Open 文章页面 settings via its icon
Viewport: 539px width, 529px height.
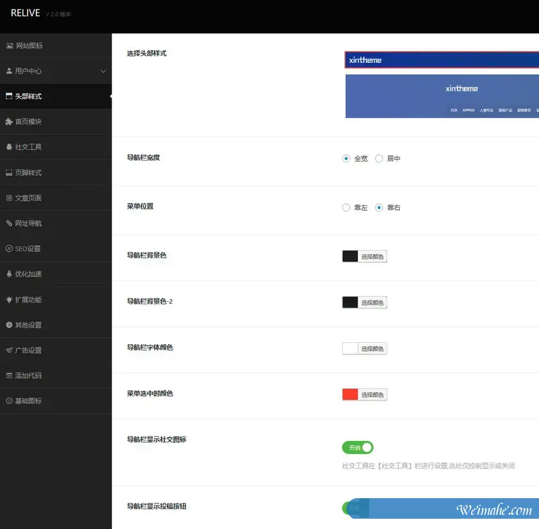point(10,198)
